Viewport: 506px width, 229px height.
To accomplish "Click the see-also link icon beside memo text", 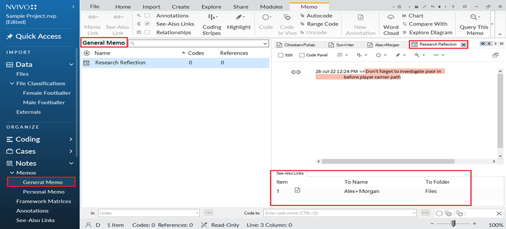I will [x=296, y=72].
